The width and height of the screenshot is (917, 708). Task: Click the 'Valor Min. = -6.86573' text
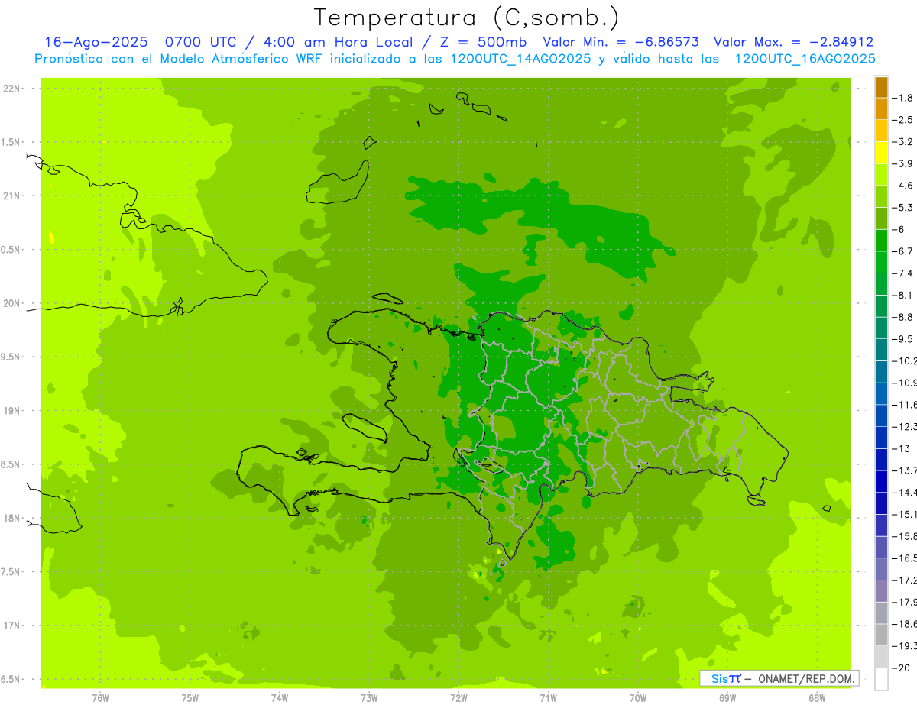tap(621, 42)
